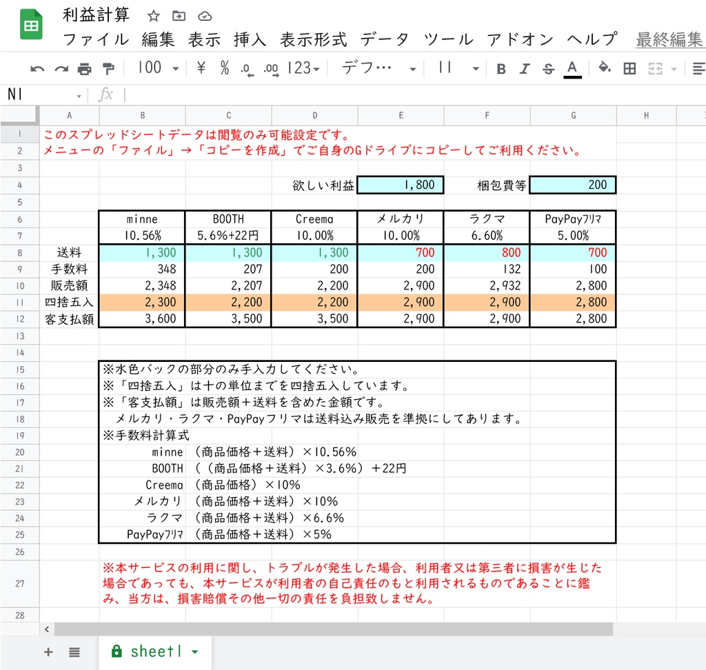Screen dimensions: 706x670
Task: Click the 利益計算 document title
Action: [x=96, y=15]
